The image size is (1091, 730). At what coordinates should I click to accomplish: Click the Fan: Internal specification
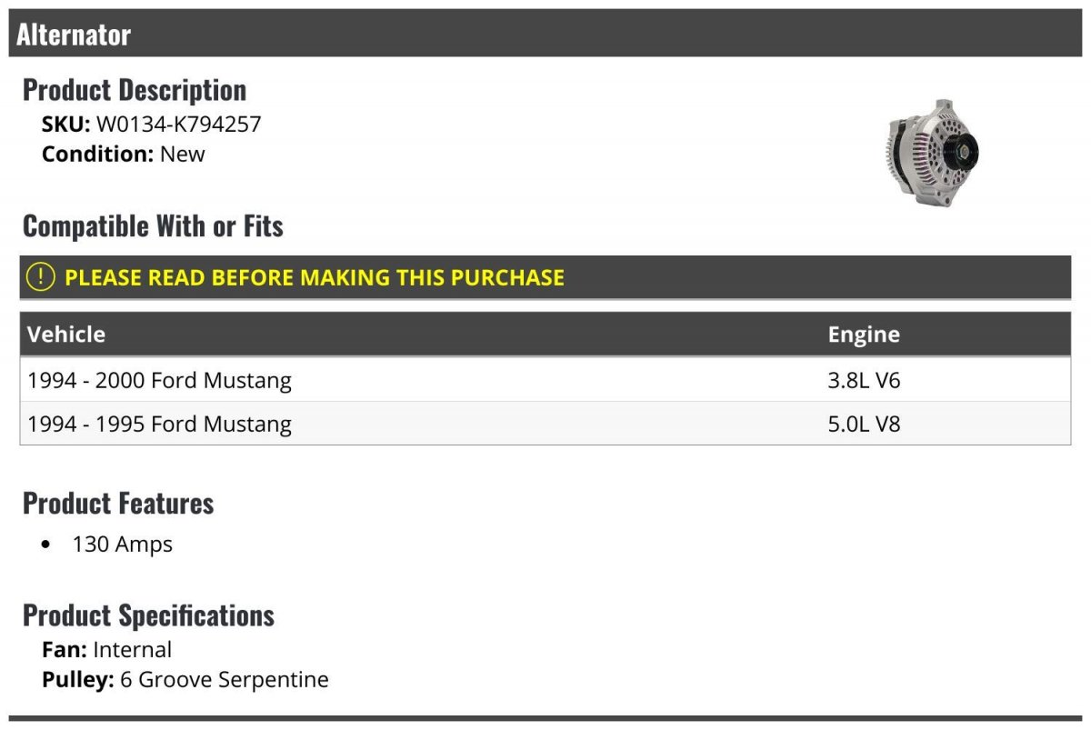pos(106,650)
